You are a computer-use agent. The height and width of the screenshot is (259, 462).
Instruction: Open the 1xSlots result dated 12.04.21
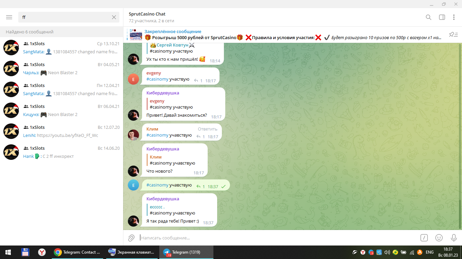(62, 89)
